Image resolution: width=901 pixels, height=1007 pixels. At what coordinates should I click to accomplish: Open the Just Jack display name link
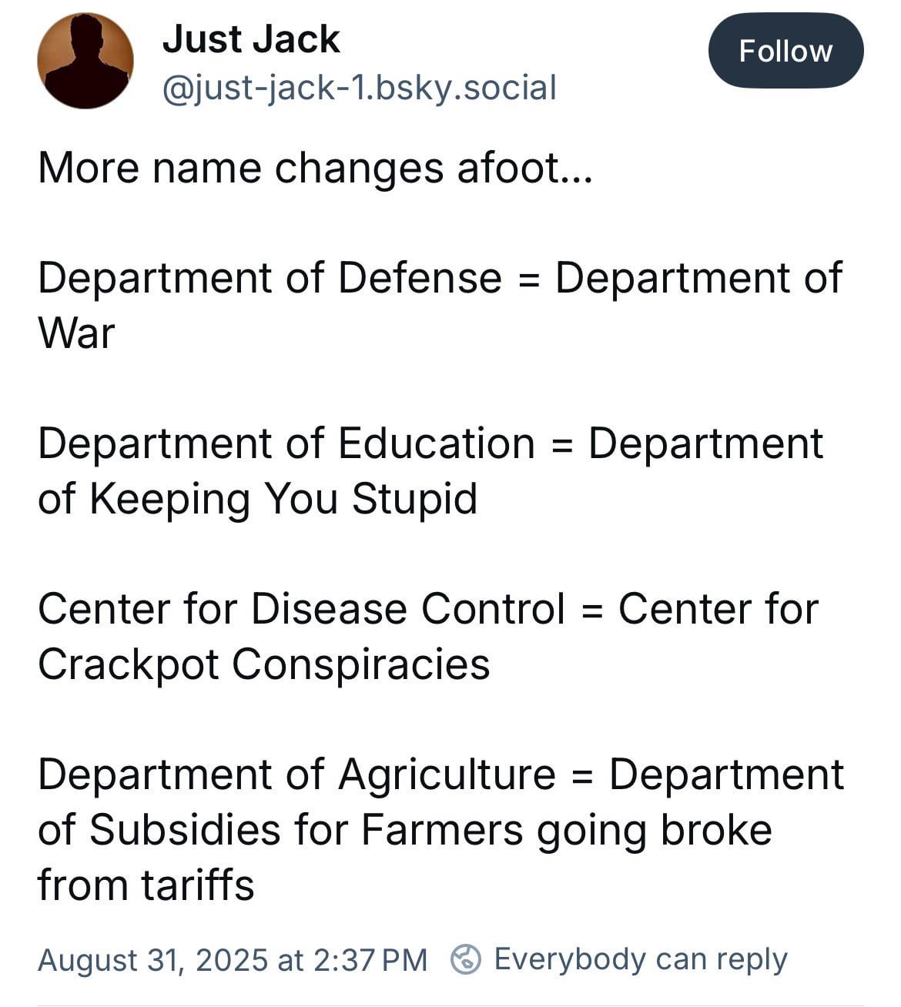[251, 39]
